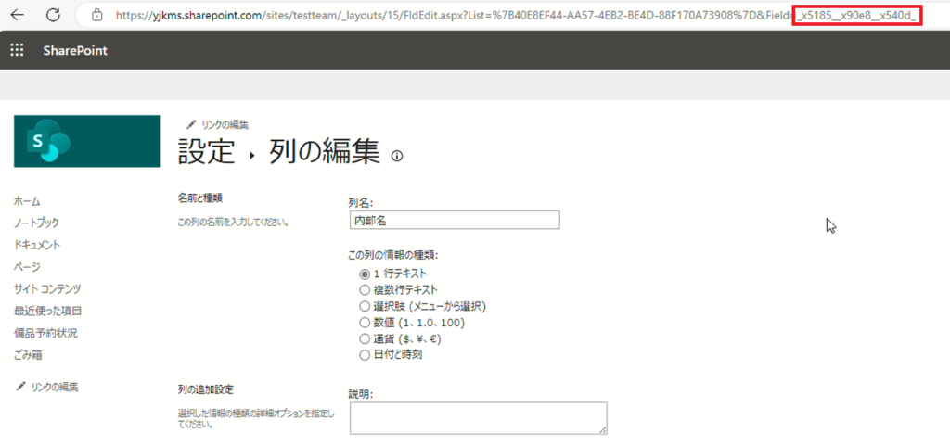This screenshot has width=950, height=446.
Task: Click the 列名 text field
Action: pyautogui.click(x=455, y=221)
